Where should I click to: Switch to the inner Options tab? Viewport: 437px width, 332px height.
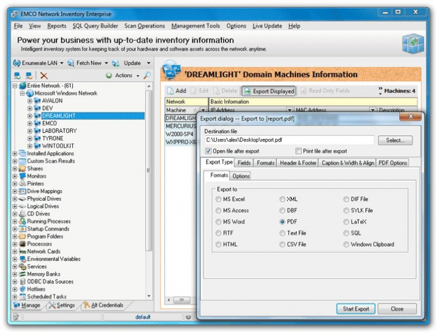click(241, 176)
